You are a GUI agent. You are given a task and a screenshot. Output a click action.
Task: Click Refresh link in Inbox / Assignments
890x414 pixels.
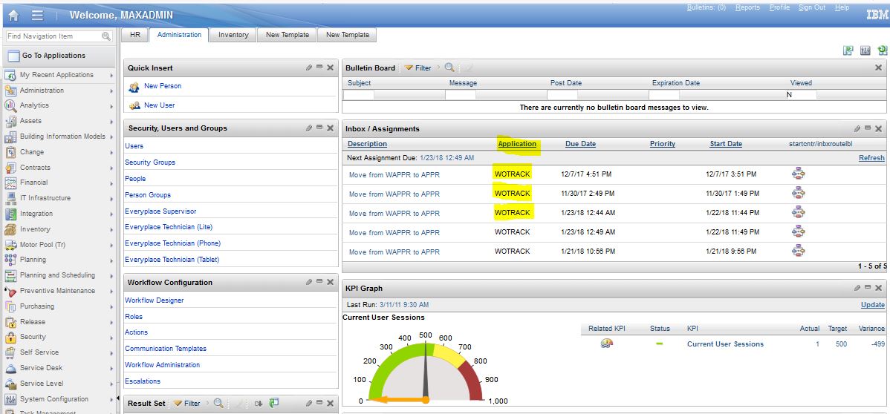coord(871,158)
